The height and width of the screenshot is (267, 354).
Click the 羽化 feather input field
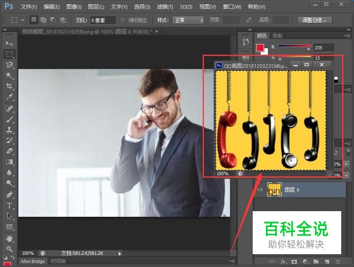point(103,20)
